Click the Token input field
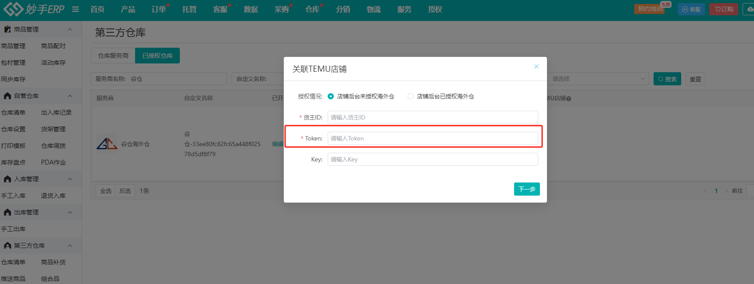The width and height of the screenshot is (754, 284). click(432, 138)
